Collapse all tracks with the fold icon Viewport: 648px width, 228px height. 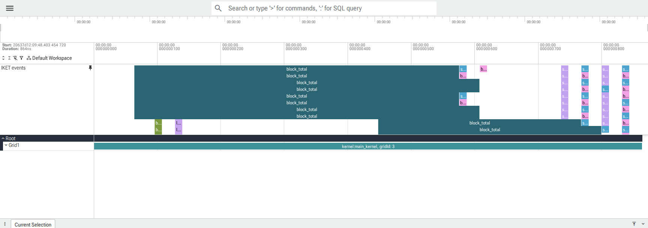(x=9, y=58)
